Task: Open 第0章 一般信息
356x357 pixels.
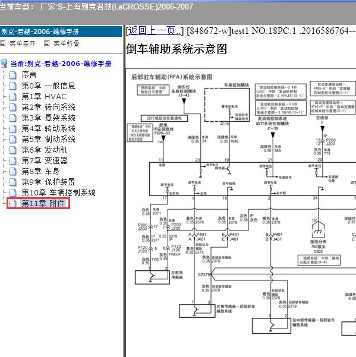Action: (x=48, y=86)
